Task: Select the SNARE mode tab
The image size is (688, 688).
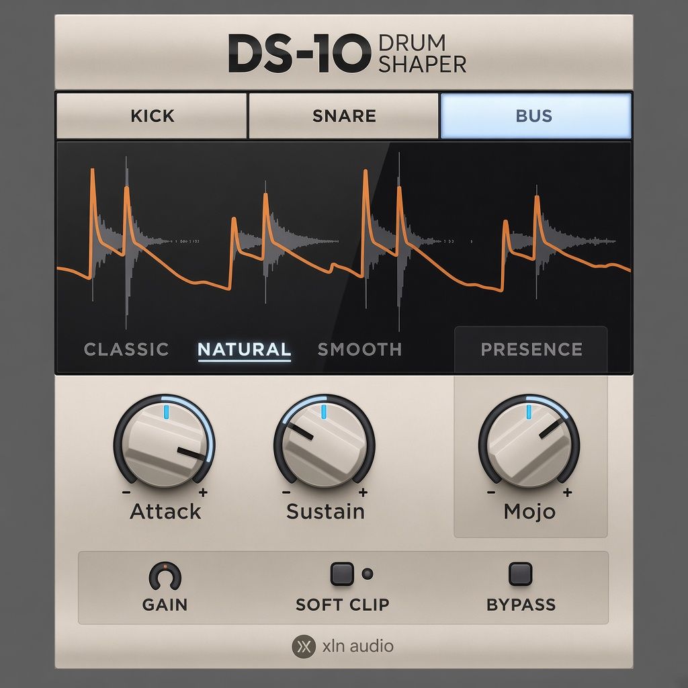Action: [343, 116]
